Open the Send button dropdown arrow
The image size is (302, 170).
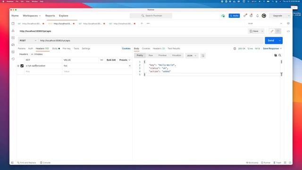pos(280,41)
